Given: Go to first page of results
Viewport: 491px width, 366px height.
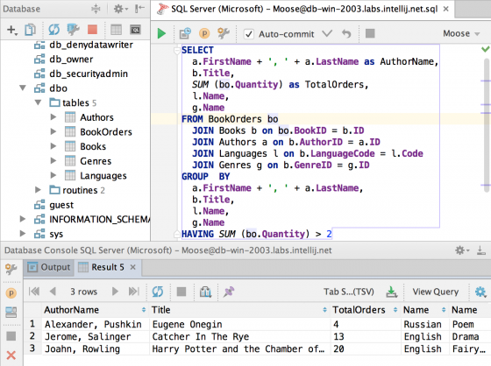Looking at the screenshot, I should [x=34, y=292].
